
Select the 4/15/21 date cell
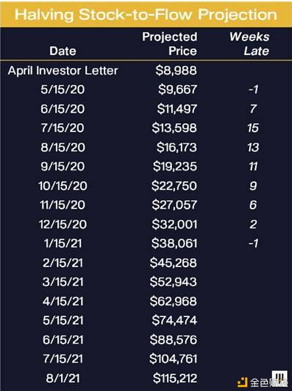click(x=63, y=301)
